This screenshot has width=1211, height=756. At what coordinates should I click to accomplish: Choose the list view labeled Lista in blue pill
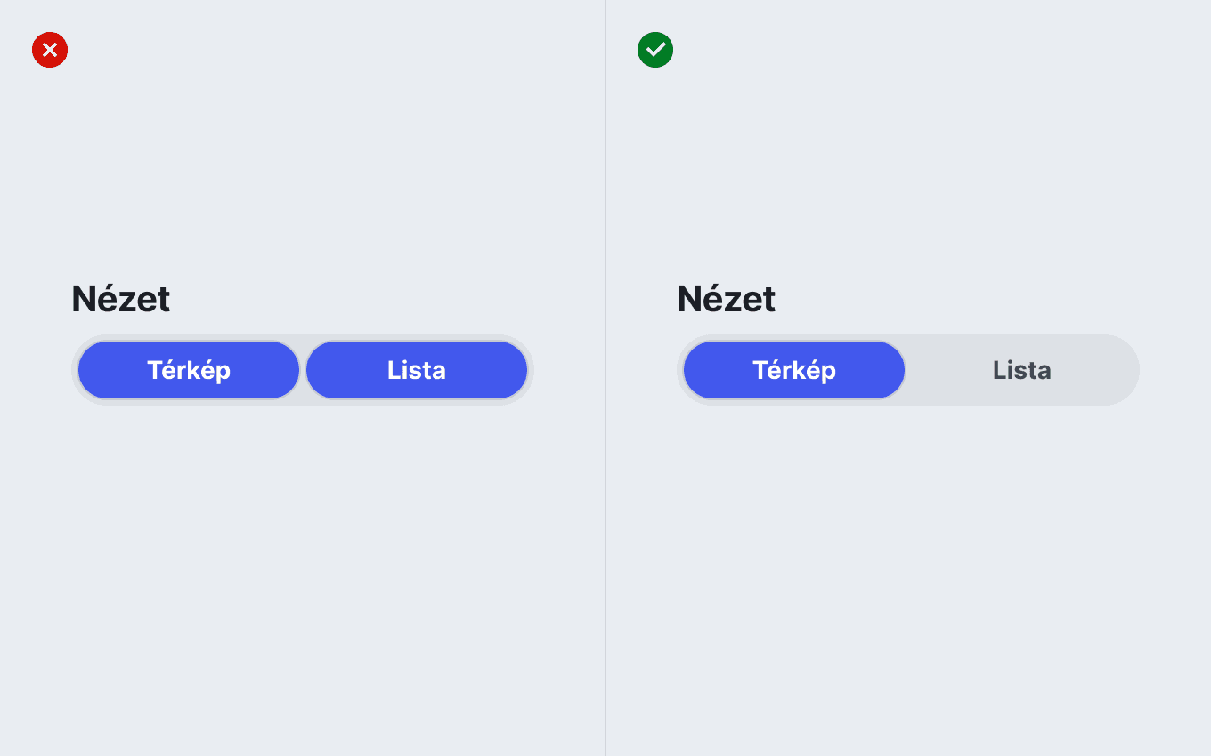(x=417, y=370)
